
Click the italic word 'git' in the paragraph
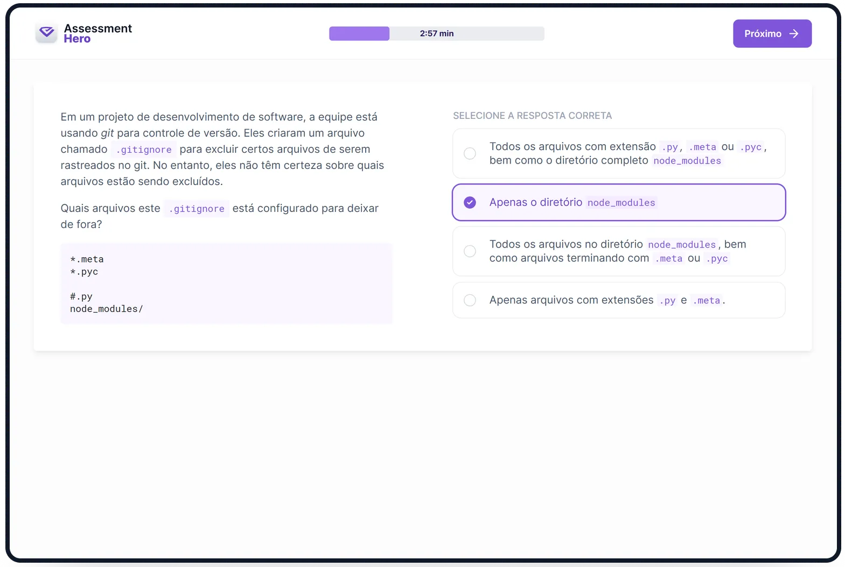click(107, 133)
